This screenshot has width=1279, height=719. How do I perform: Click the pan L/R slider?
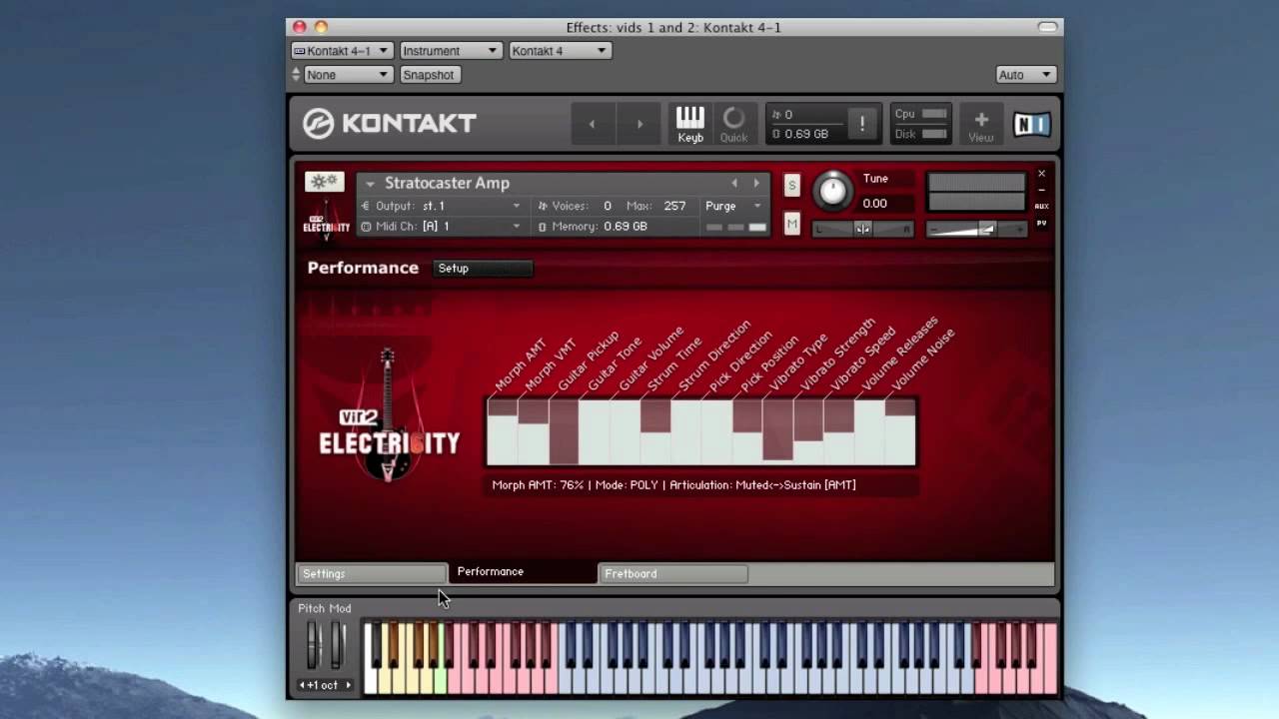point(862,230)
